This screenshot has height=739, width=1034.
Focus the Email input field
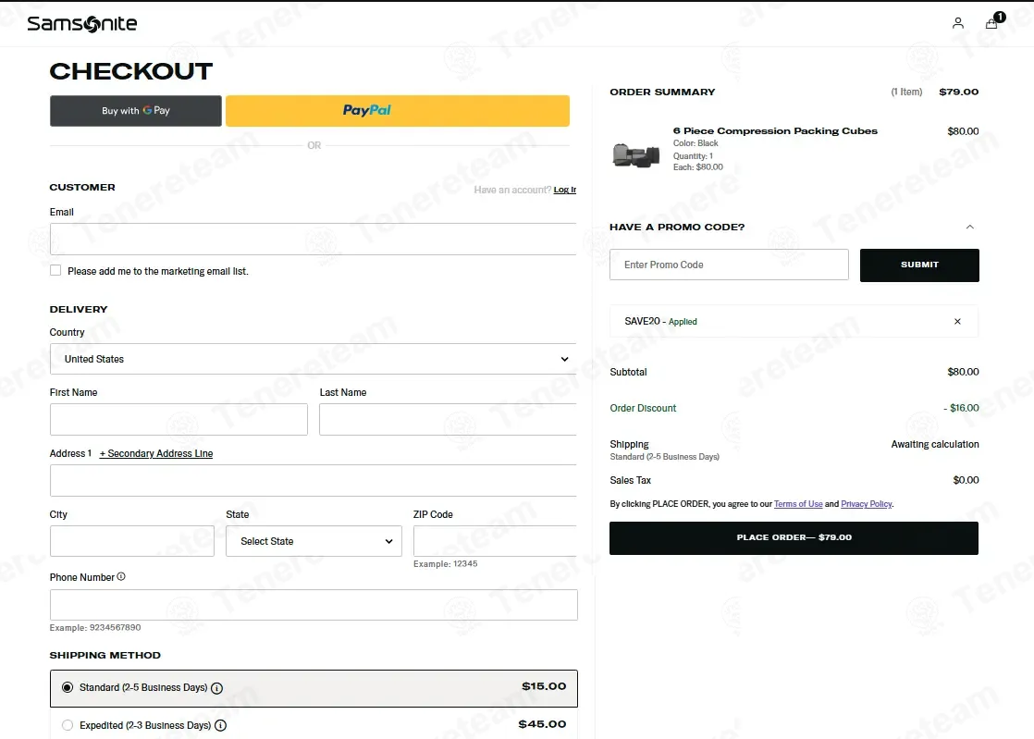coord(313,239)
